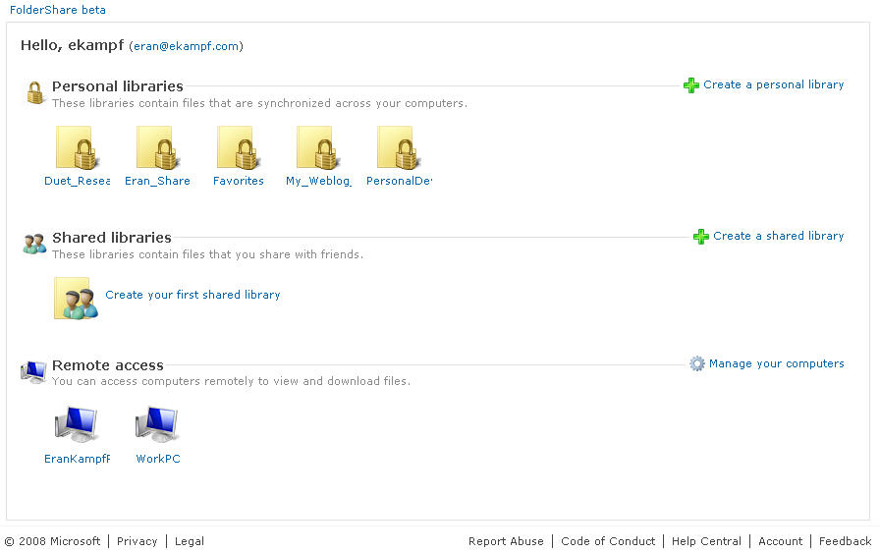
Task: Open Help Central footer link
Action: [x=706, y=541]
